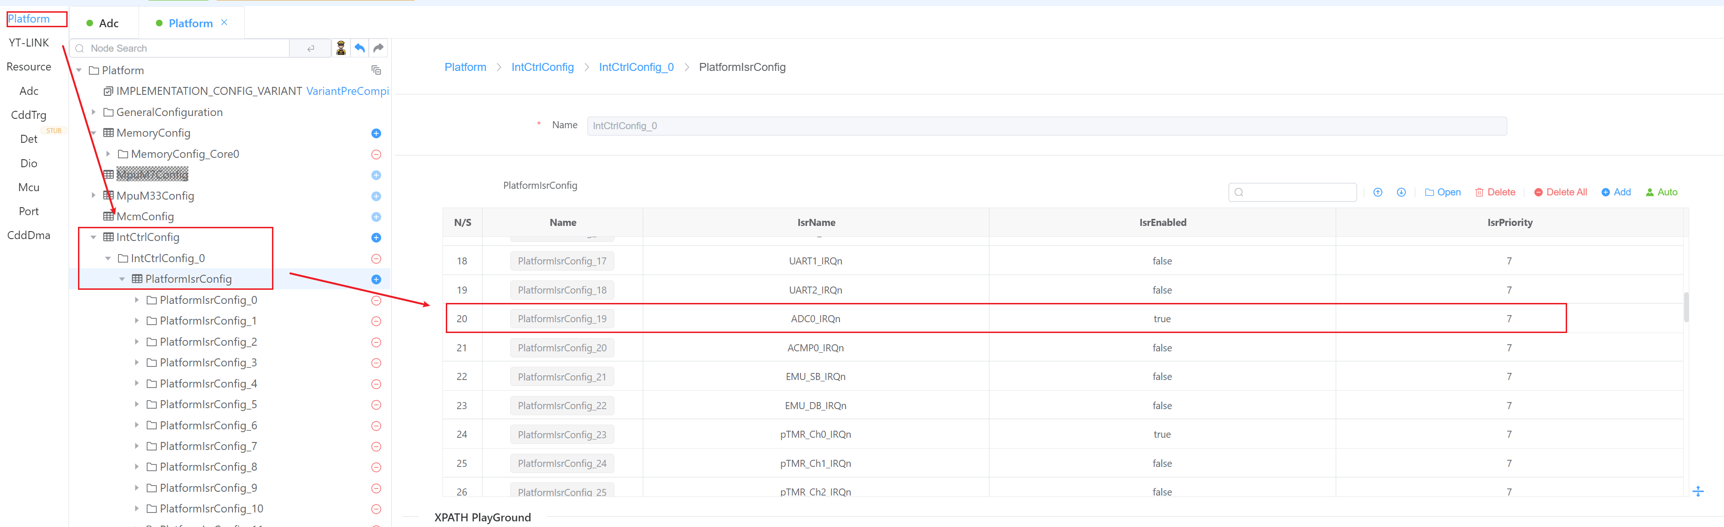Collapse the PlatformIsrConfig tree node

tap(123, 279)
